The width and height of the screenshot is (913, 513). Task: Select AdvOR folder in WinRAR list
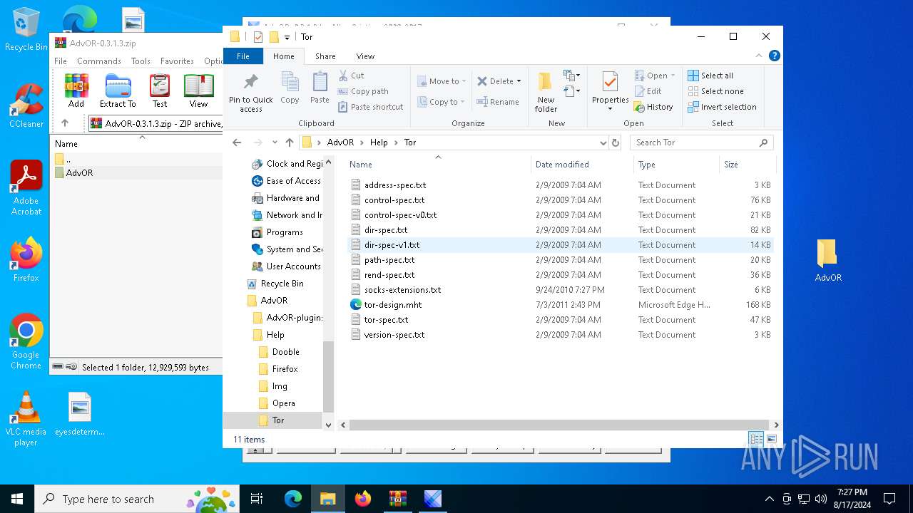79,173
